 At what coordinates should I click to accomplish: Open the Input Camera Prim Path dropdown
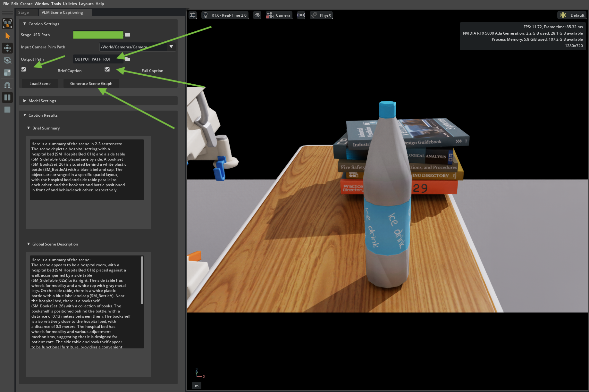point(171,47)
